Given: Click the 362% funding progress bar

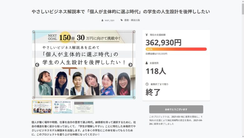Looking at the screenshot, I should pos(176,49).
